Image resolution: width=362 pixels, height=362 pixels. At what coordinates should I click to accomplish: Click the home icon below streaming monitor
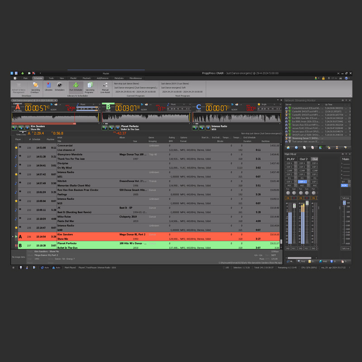click(289, 148)
